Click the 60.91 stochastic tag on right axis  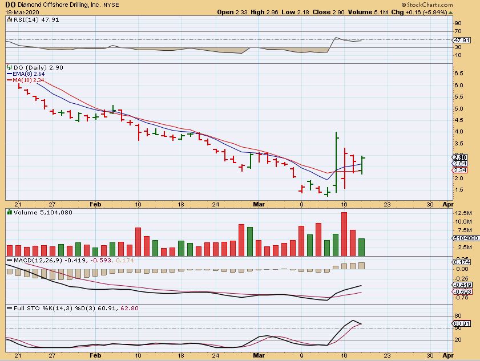[462, 324]
